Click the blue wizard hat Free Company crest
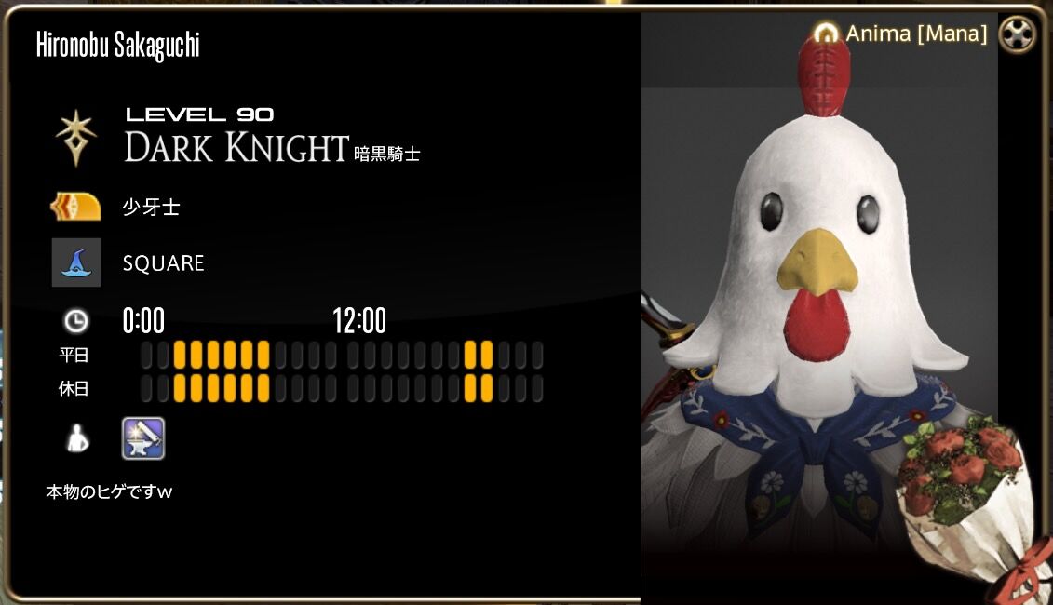This screenshot has width=1053, height=605. [76, 262]
